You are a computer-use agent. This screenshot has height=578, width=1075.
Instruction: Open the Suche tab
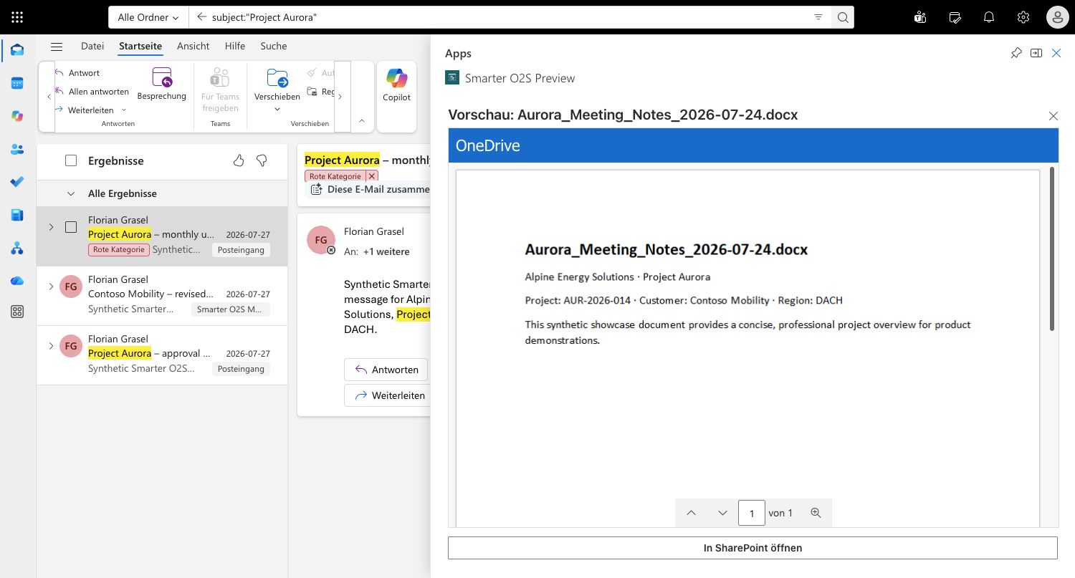pyautogui.click(x=274, y=46)
